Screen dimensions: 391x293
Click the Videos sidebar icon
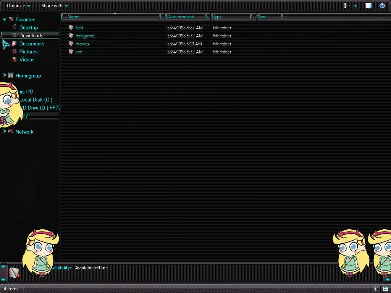coord(14,59)
